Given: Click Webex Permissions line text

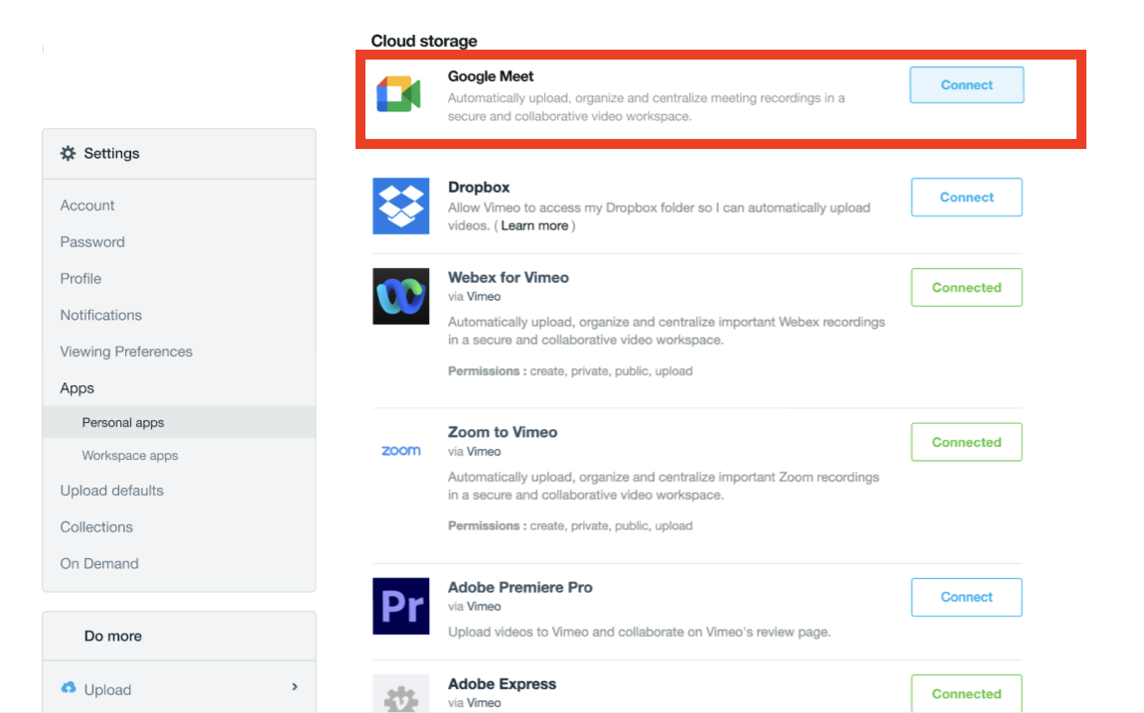Looking at the screenshot, I should [x=570, y=370].
